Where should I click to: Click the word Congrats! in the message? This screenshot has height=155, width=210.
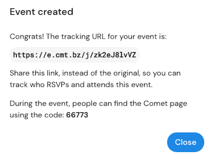pyautogui.click(x=27, y=37)
